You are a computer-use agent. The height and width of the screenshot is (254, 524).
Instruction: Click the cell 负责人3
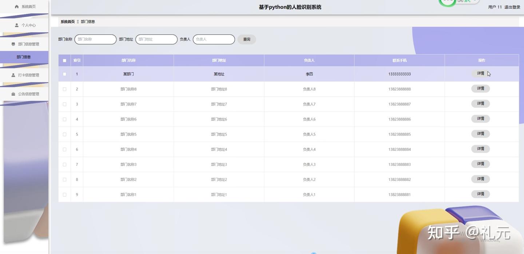(x=309, y=164)
